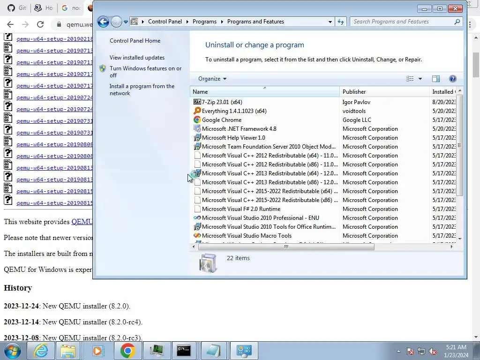Open View installed updates link
The image size is (480, 360).
click(137, 58)
